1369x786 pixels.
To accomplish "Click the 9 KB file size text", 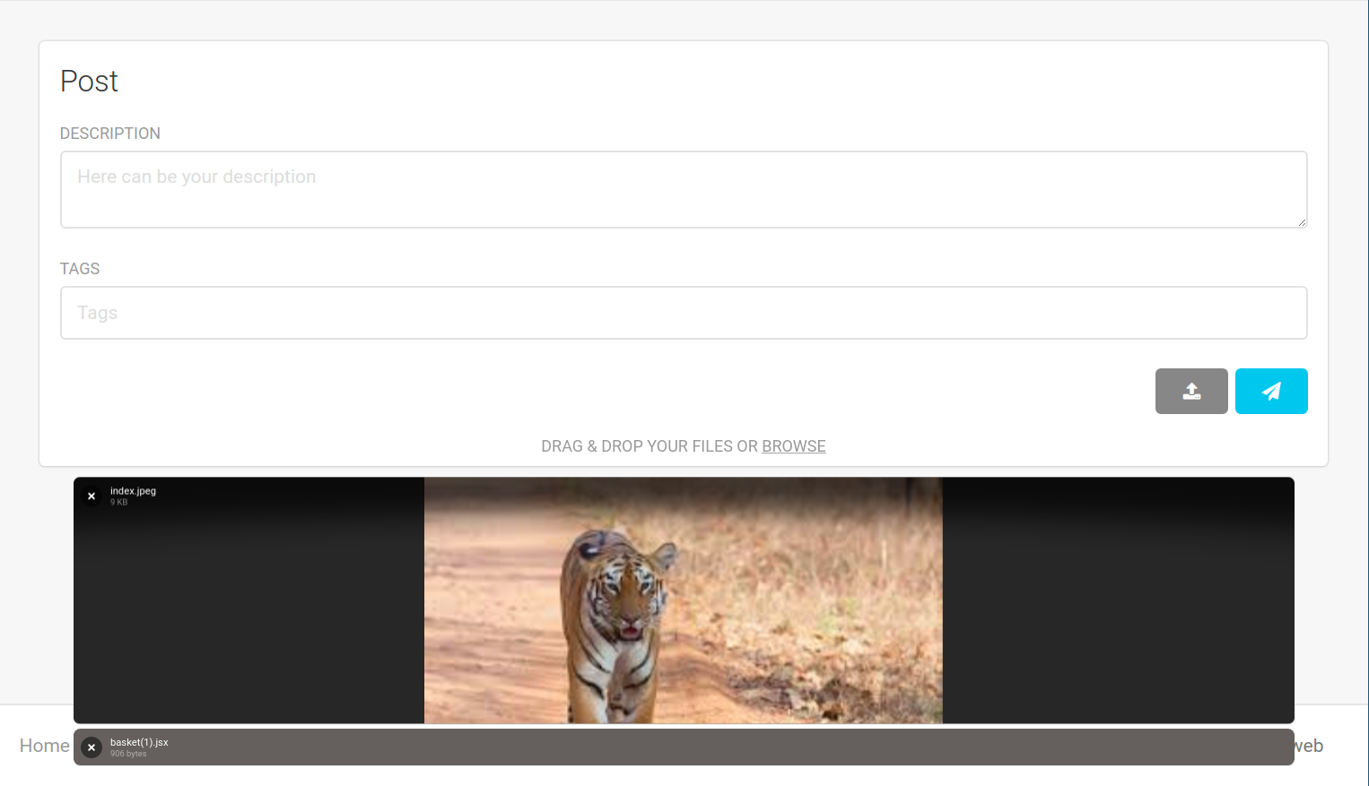I will click(119, 502).
